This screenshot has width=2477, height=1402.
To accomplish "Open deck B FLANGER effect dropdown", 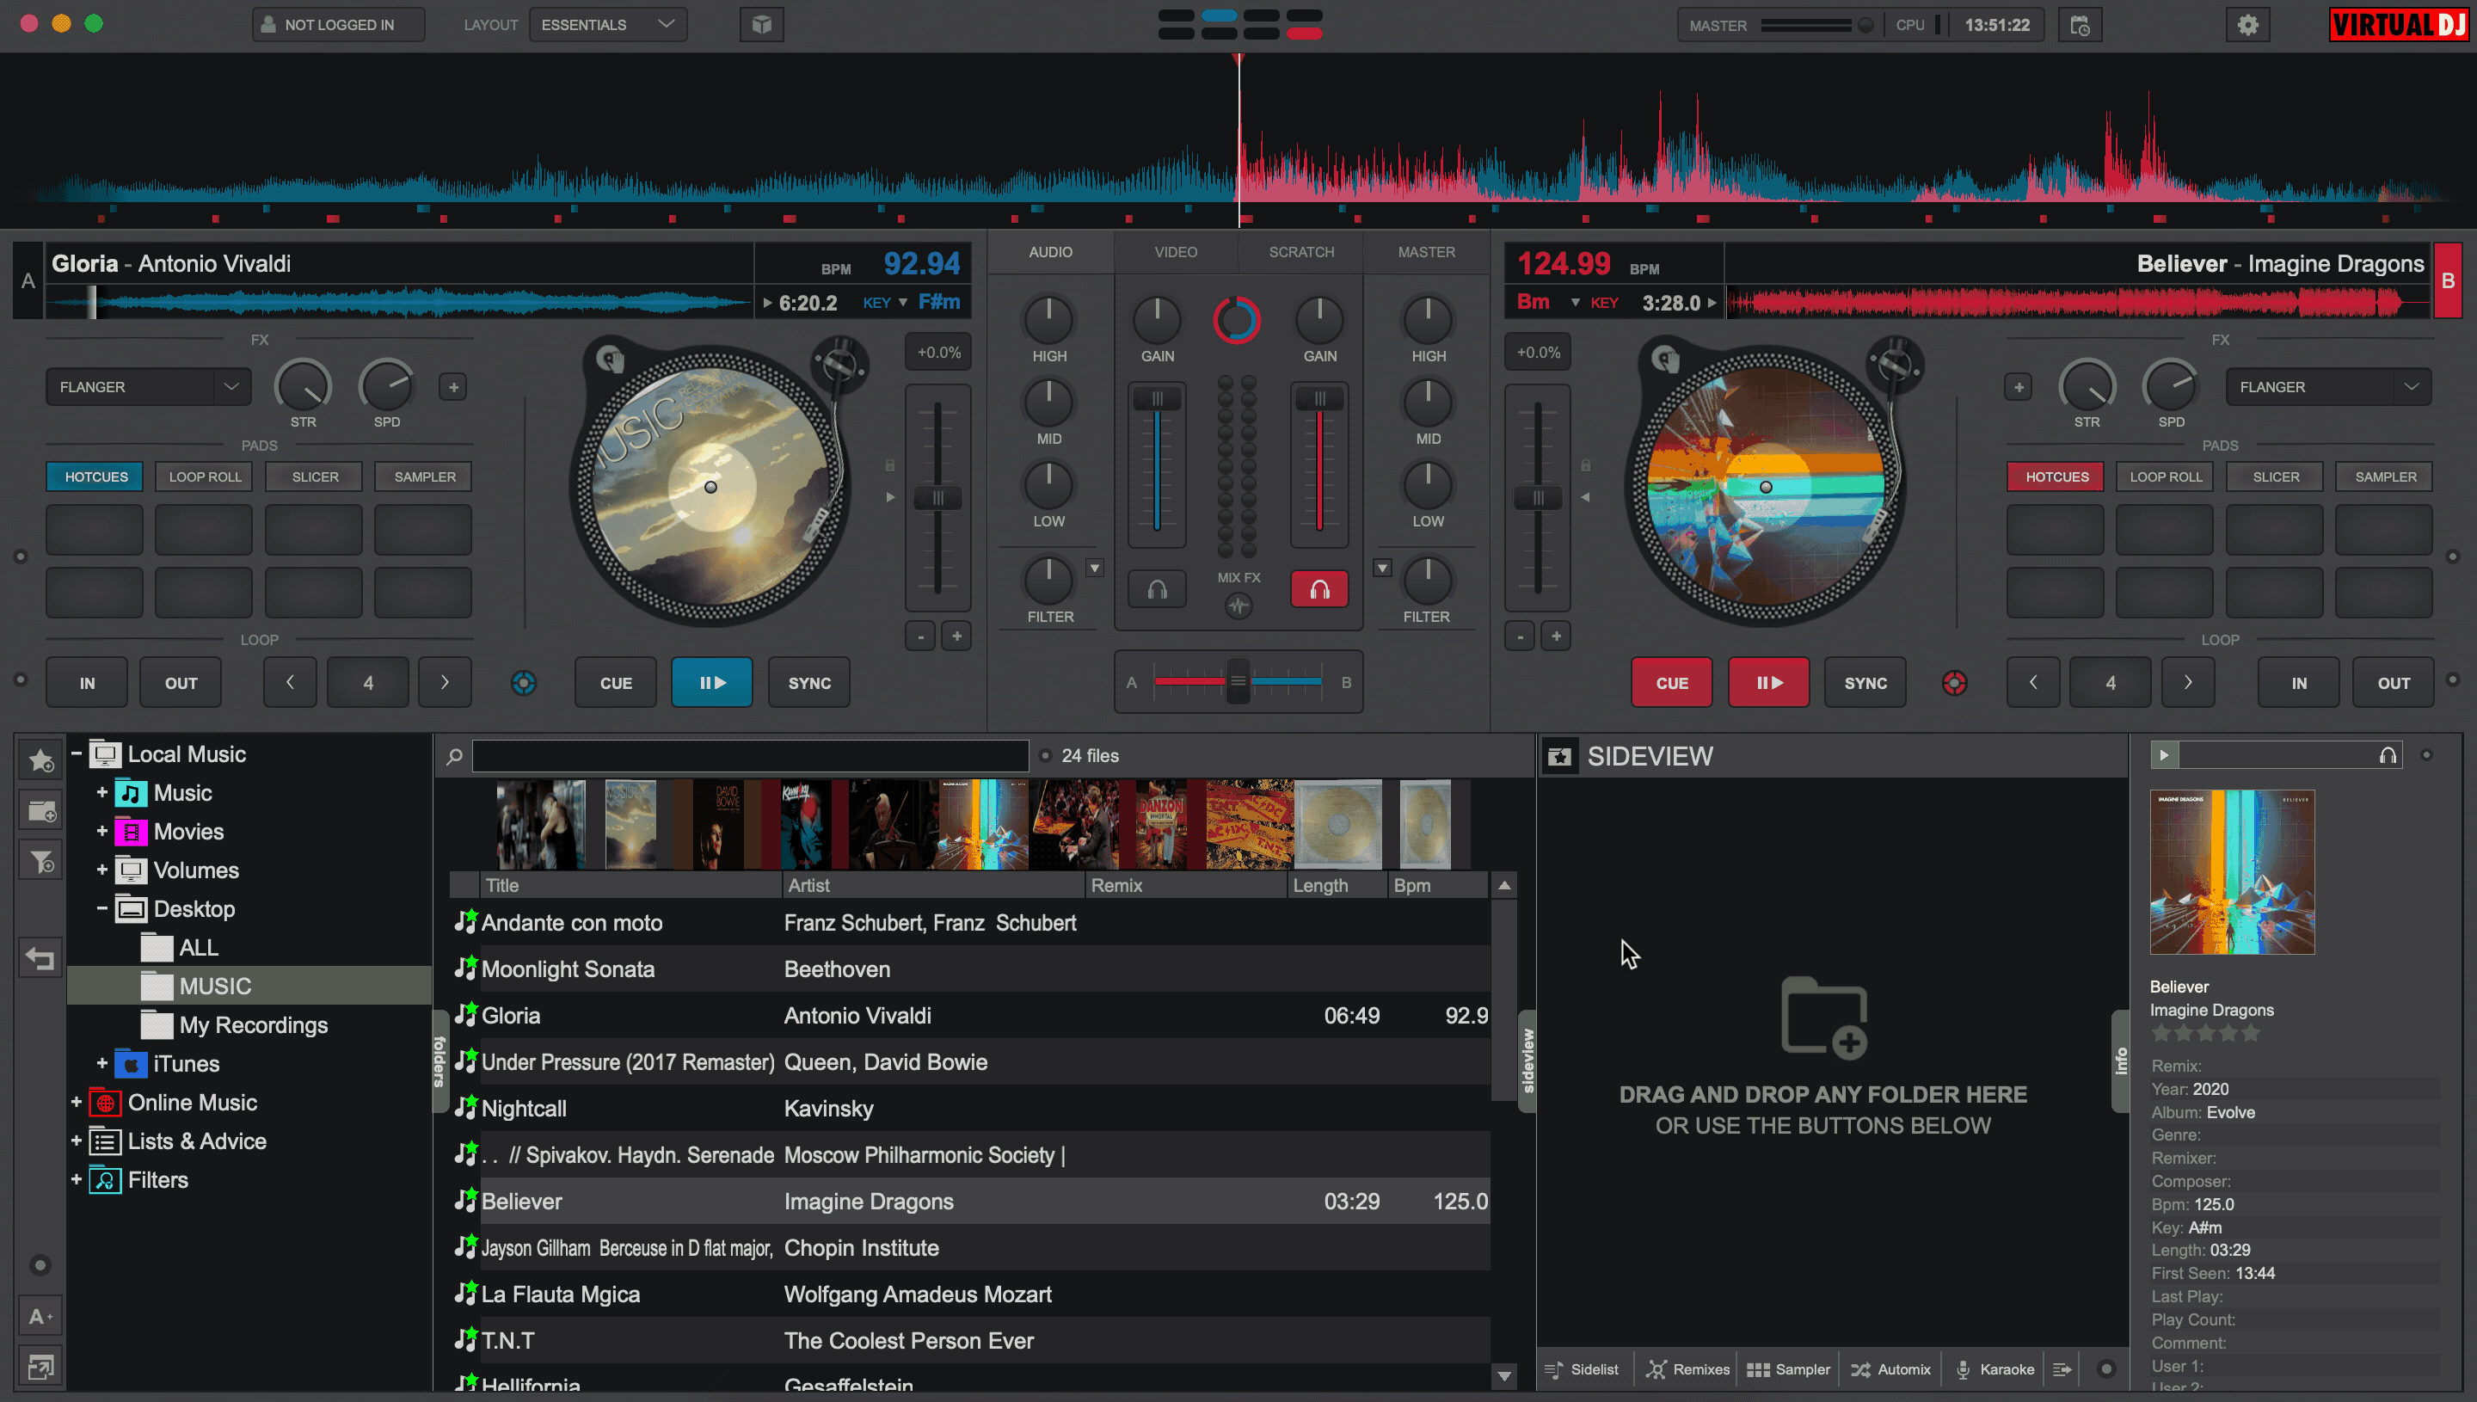I will pyautogui.click(x=2328, y=387).
